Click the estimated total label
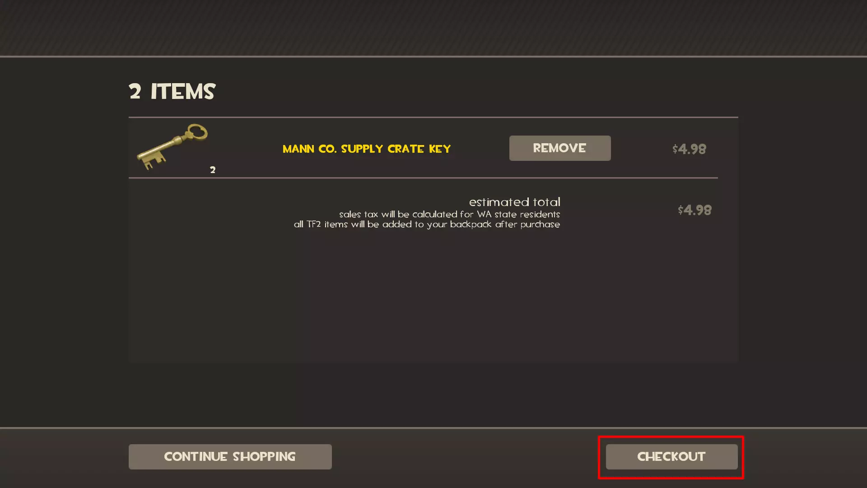The image size is (867, 488). [515, 202]
